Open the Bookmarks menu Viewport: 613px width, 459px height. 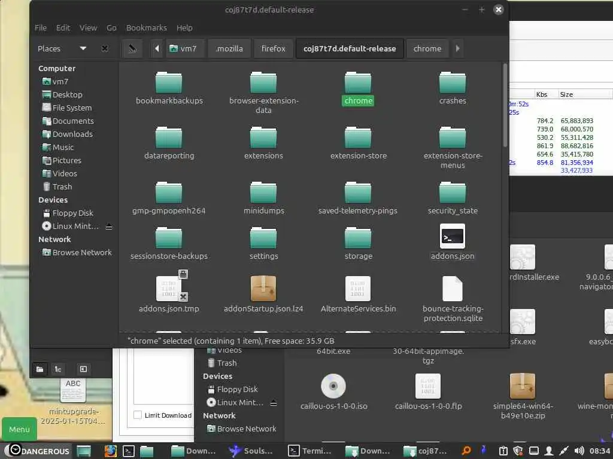tap(146, 27)
